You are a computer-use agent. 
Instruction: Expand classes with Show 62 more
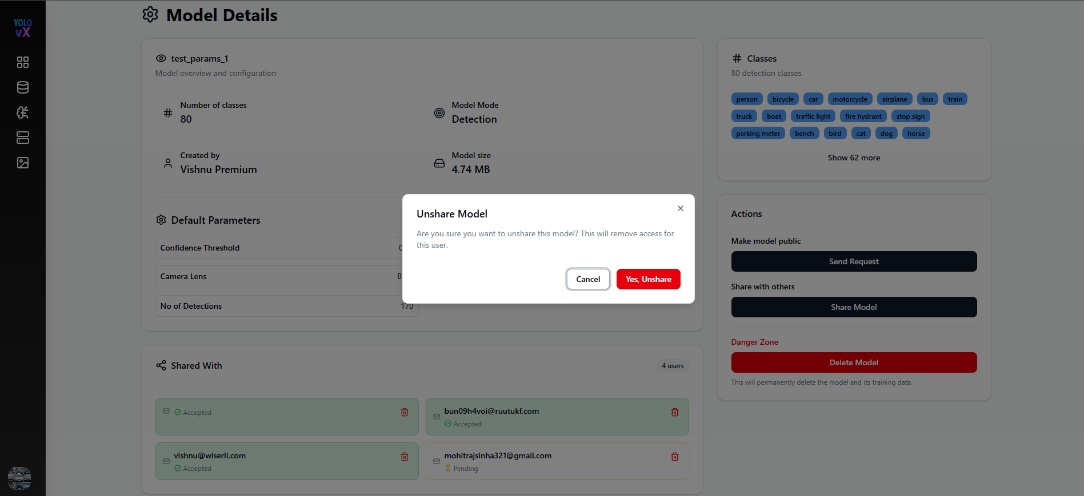(854, 158)
